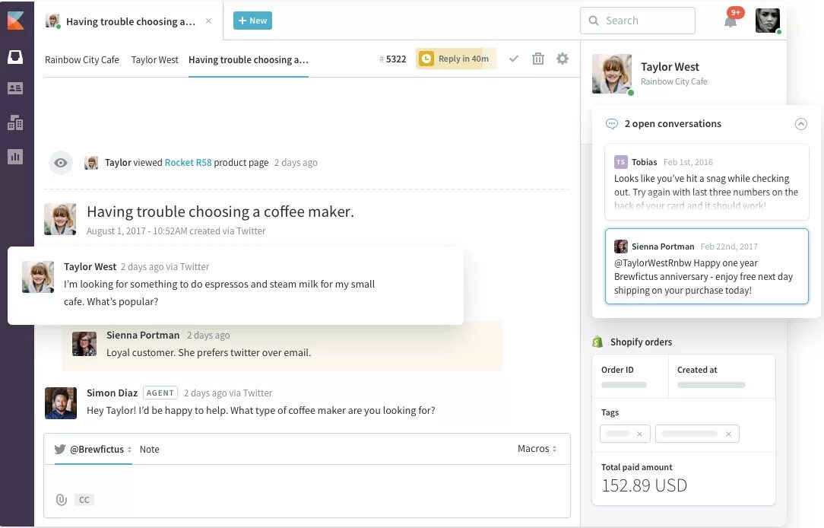Open the @Brewfictus channel selector
The height and width of the screenshot is (528, 824).
(x=93, y=449)
